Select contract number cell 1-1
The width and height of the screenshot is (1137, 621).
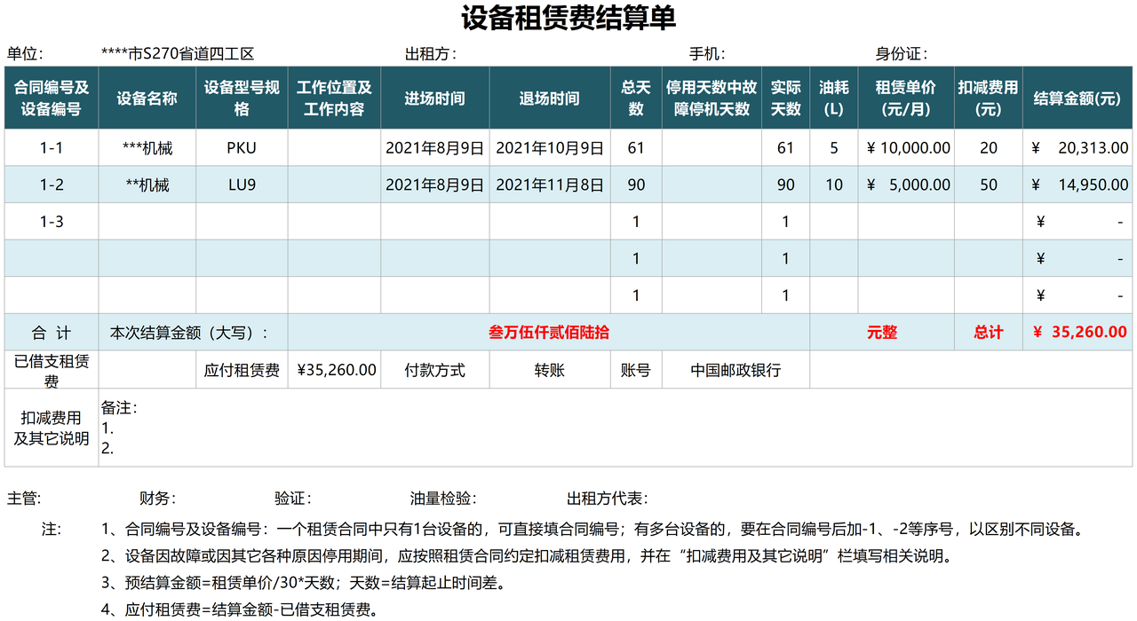coord(51,147)
